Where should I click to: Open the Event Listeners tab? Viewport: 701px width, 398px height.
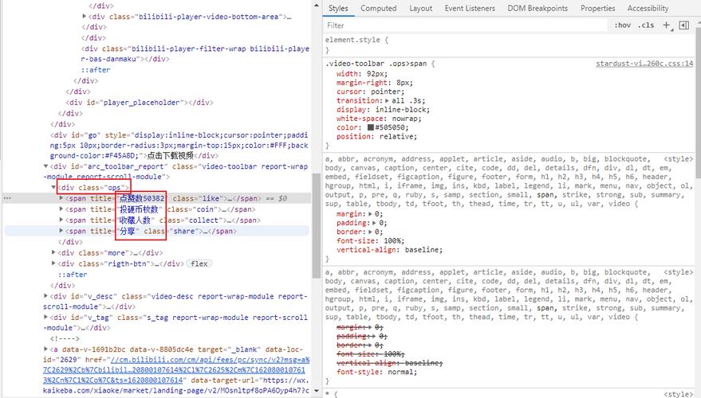click(x=470, y=8)
